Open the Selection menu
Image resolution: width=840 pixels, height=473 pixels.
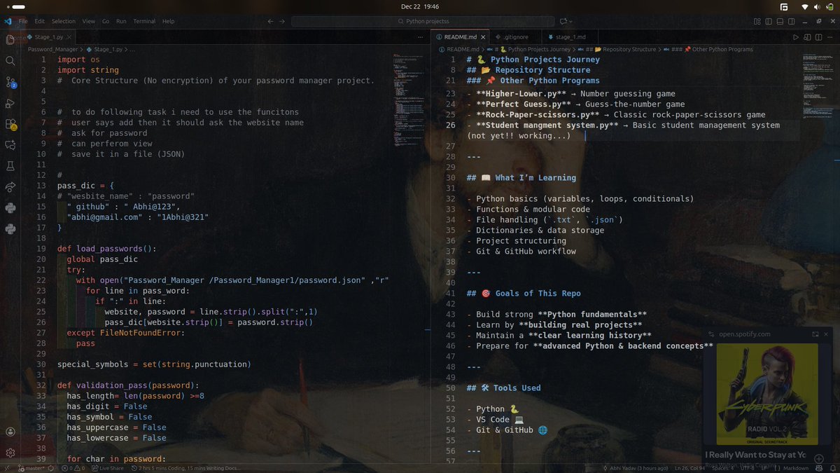(x=63, y=22)
